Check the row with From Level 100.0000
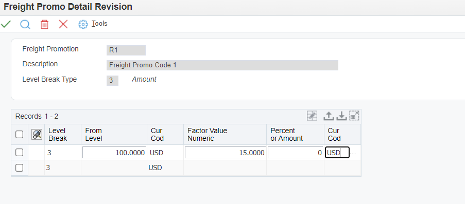Viewport: 465px width, 204px height. (x=19, y=153)
